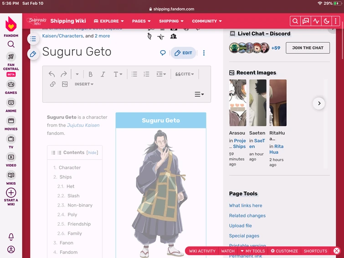The image size is (344, 258).
Task: Open the TV sidebar icon
Action: click(x=11, y=139)
